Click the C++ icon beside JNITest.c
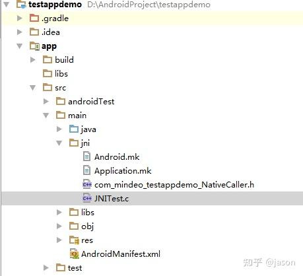 coord(87,198)
